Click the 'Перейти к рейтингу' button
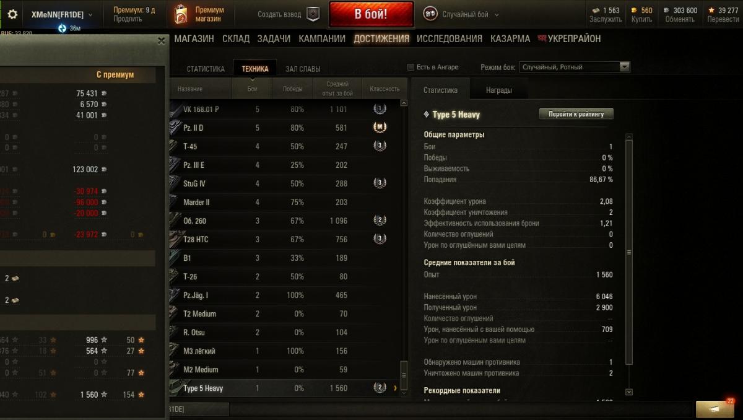 tap(576, 114)
